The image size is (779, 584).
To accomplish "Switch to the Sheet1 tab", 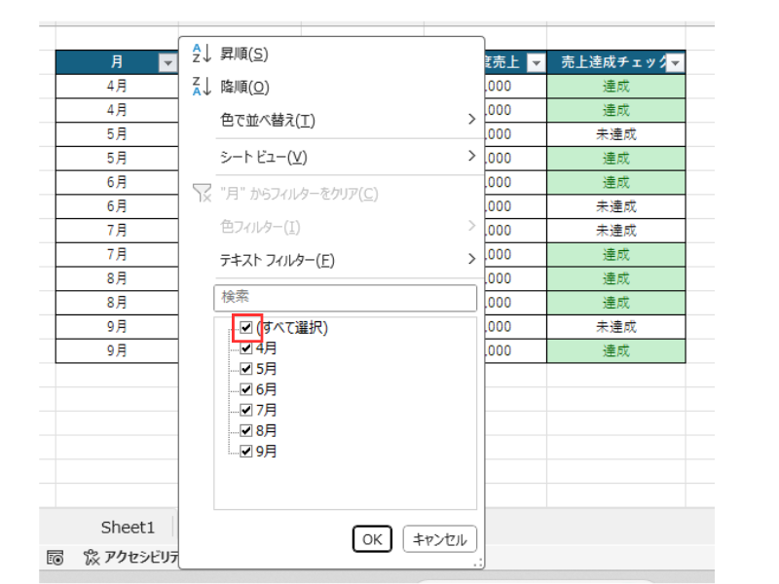I will [x=128, y=527].
